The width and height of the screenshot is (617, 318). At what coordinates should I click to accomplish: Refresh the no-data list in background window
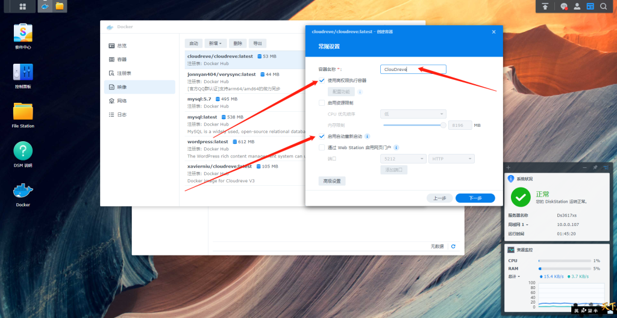453,246
